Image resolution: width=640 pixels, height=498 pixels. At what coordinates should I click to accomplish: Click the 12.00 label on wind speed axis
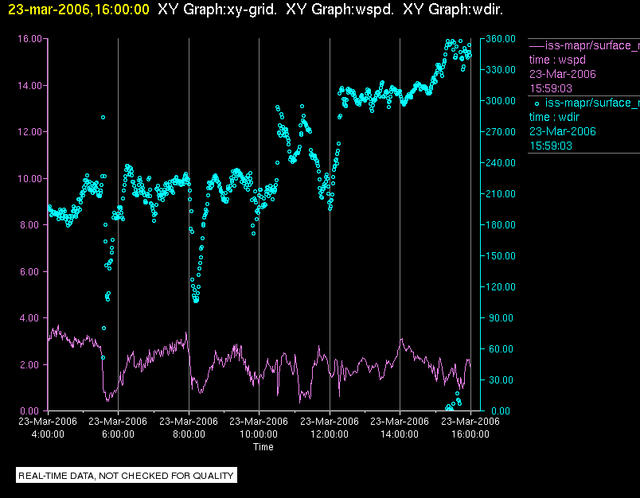[29, 132]
